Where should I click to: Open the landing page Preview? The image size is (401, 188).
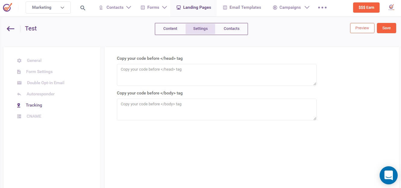(x=362, y=28)
